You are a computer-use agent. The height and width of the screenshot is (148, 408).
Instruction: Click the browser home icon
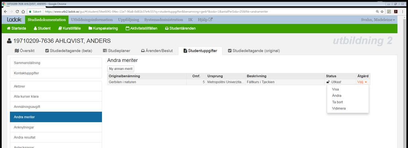coord(23,12)
